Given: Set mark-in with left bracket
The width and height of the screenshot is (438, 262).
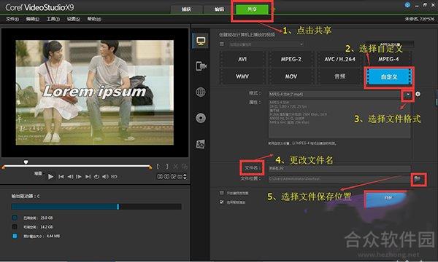Looking at the screenshot, I should (x=158, y=167).
